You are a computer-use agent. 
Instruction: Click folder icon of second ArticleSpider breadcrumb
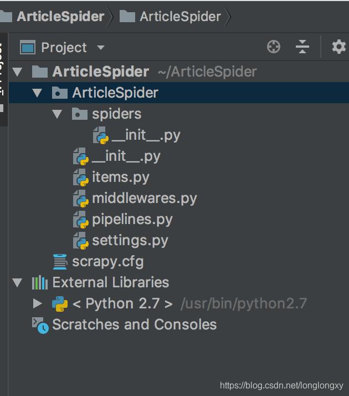[x=127, y=17]
